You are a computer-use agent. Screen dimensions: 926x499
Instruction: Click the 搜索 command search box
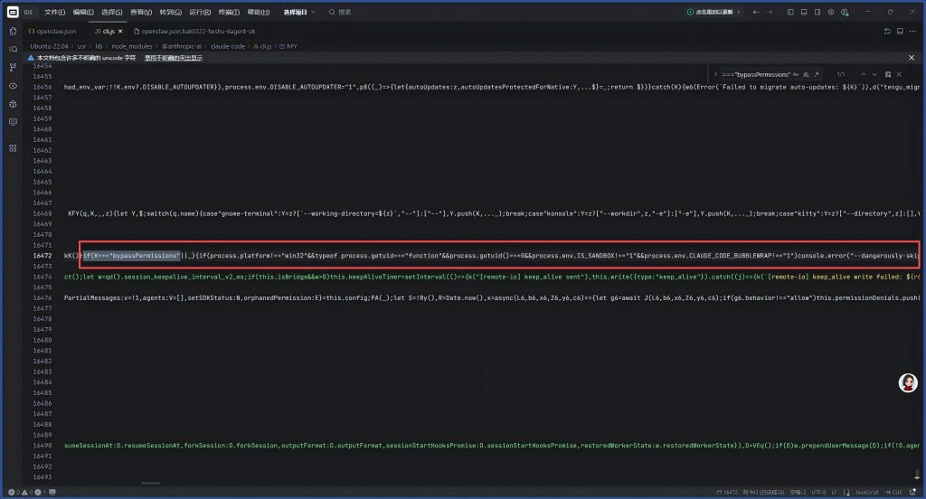pyautogui.click(x=345, y=12)
